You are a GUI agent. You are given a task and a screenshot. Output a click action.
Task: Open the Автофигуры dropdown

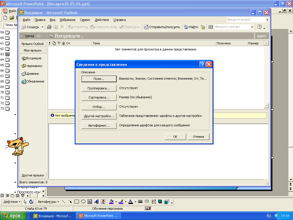pyautogui.click(x=48, y=202)
